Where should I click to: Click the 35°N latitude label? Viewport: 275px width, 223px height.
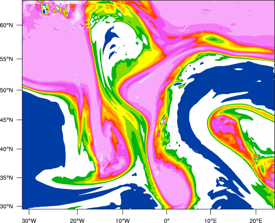tap(7, 178)
